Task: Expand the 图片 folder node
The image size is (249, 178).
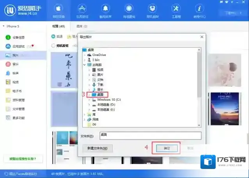Action: click(89, 75)
